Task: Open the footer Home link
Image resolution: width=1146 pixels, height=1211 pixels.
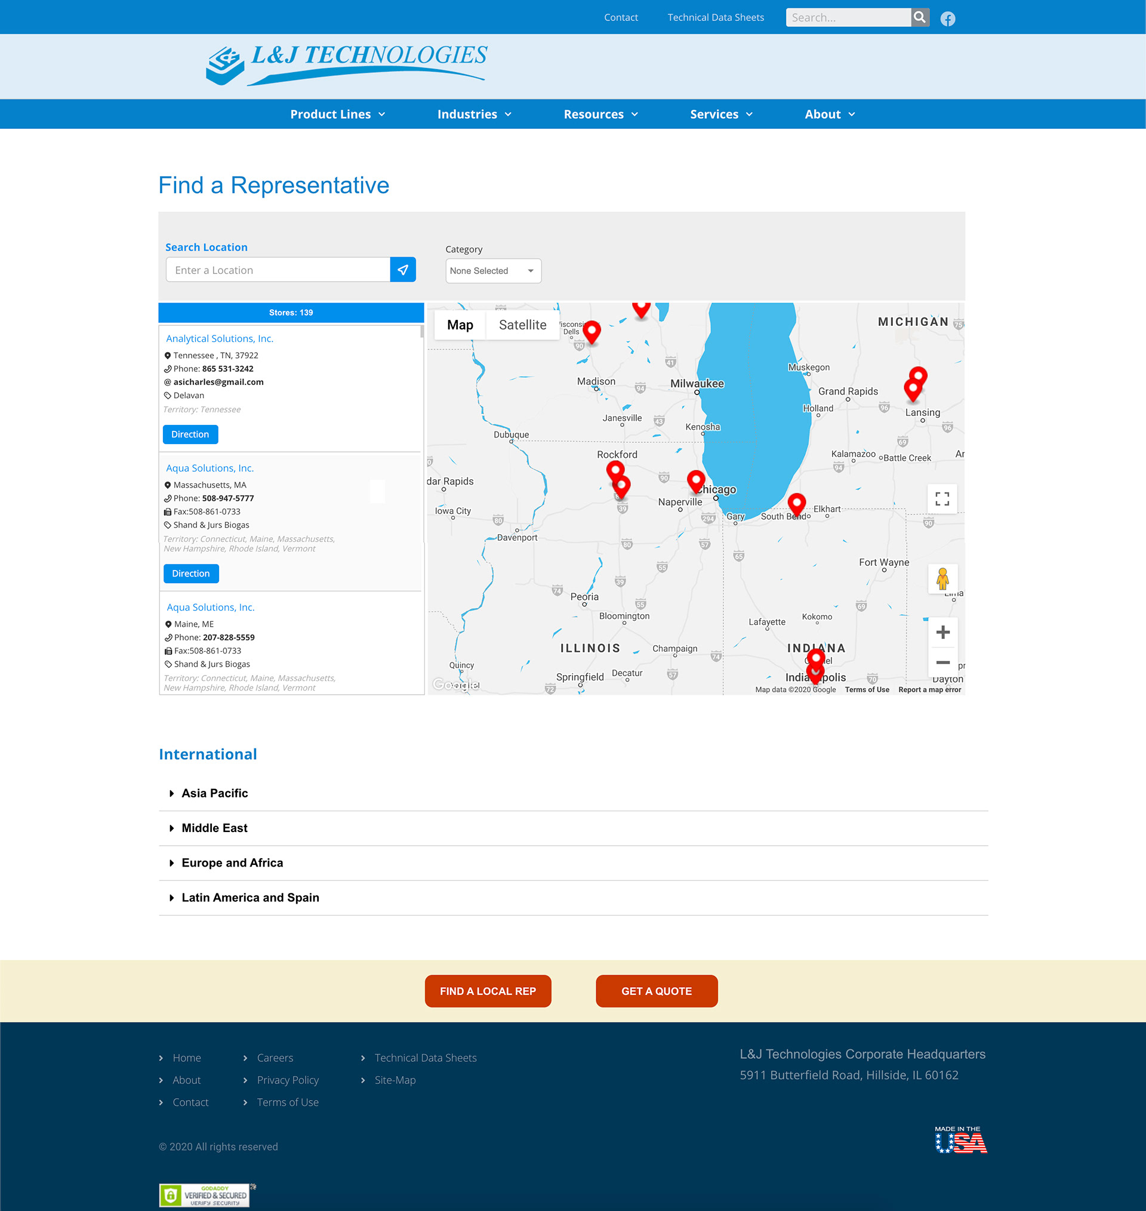Action: 186,1058
